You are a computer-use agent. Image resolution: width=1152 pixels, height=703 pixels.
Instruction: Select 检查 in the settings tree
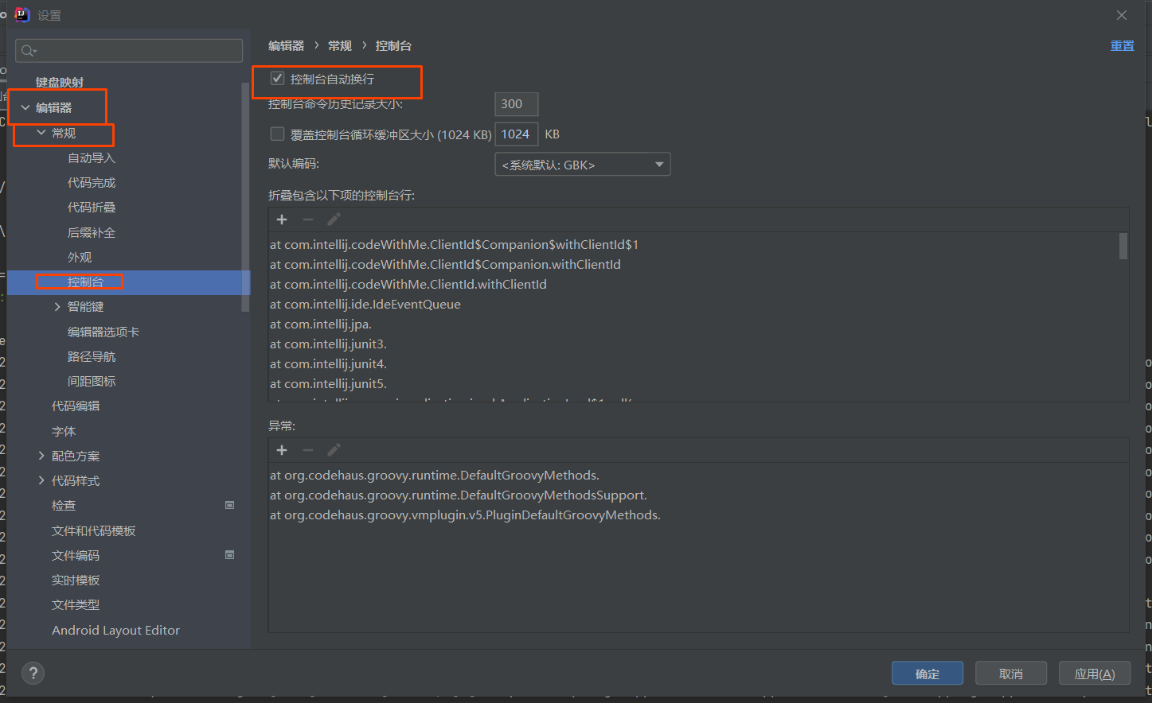[x=64, y=505]
